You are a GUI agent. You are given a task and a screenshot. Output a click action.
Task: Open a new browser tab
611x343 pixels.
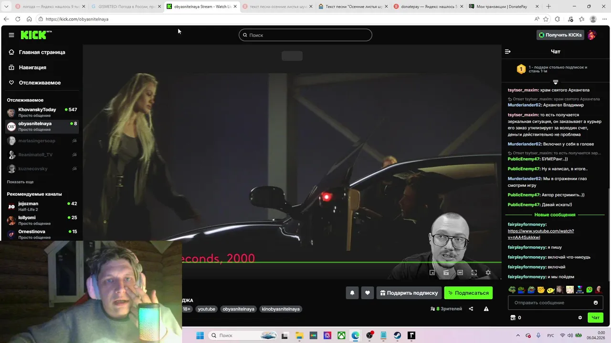[548, 7]
